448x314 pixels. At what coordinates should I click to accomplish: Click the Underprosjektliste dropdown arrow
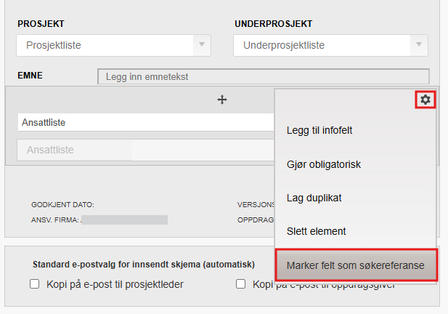pyautogui.click(x=418, y=45)
